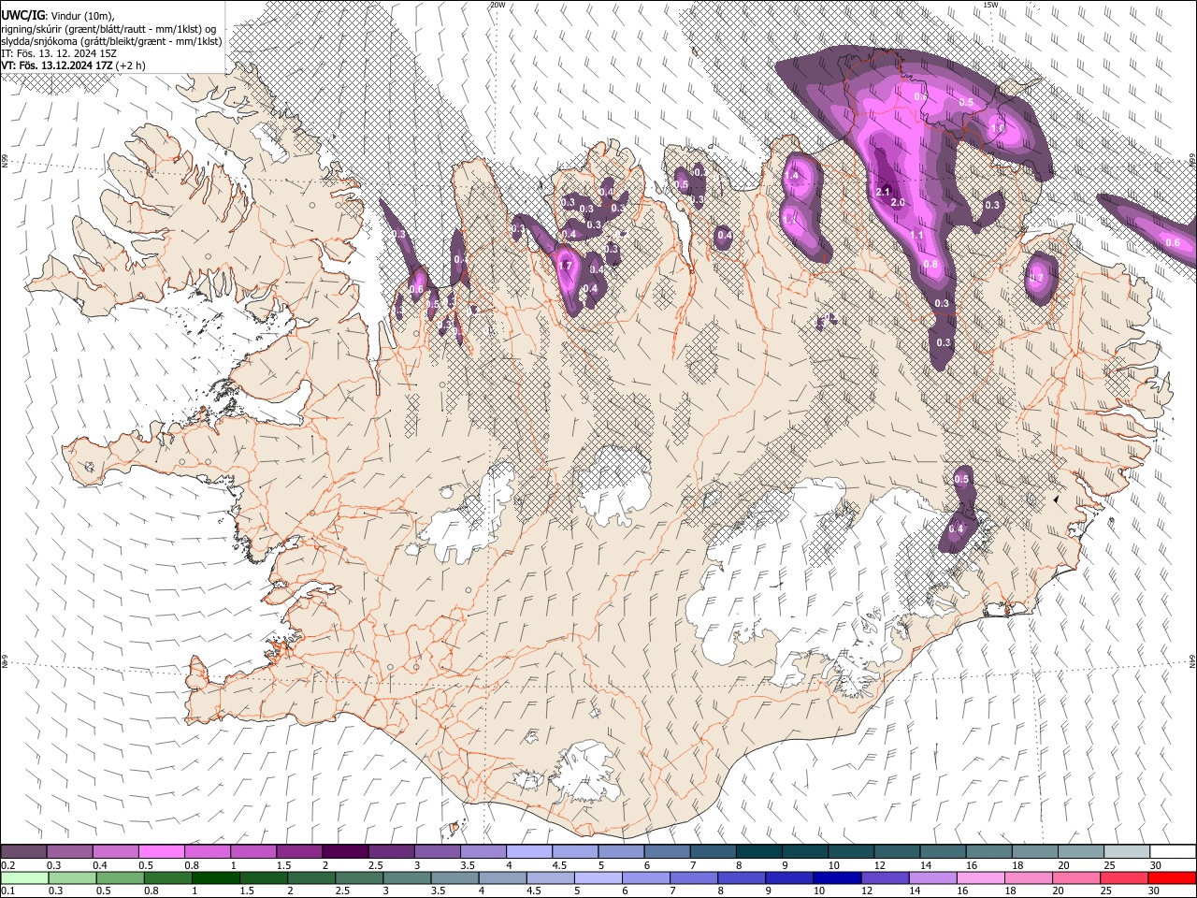
Task: Click the "2.1" precipitation value on map
Action: click(883, 192)
